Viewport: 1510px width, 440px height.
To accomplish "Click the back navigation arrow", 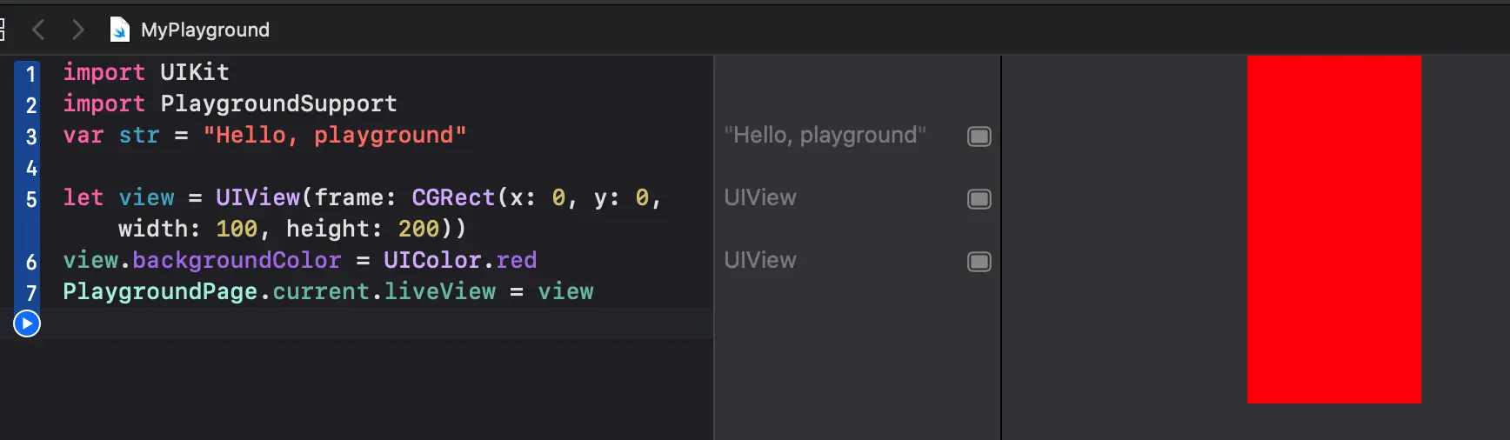I will pos(38,30).
